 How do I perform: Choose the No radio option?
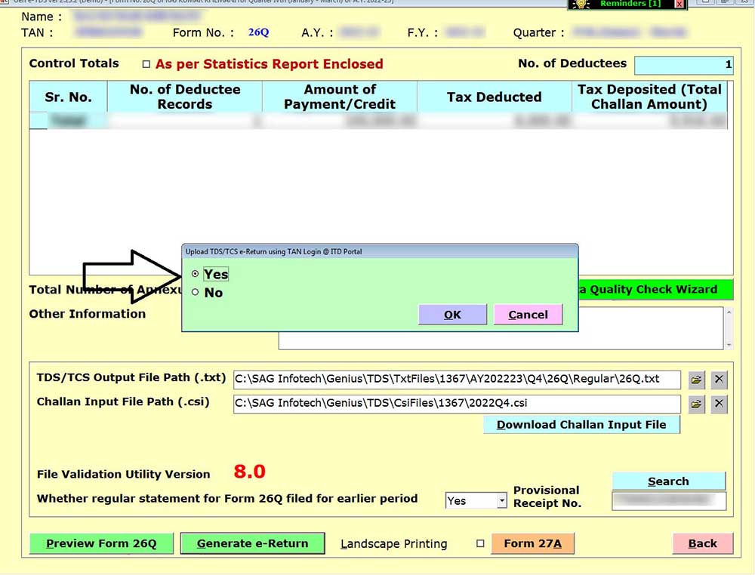click(x=196, y=293)
